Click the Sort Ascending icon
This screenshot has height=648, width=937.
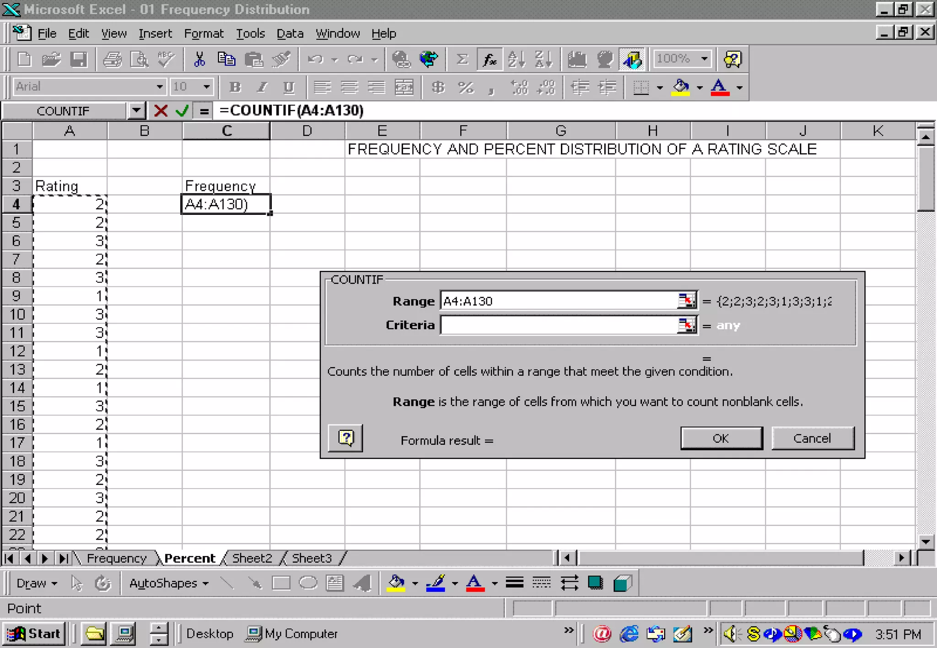[x=517, y=59]
